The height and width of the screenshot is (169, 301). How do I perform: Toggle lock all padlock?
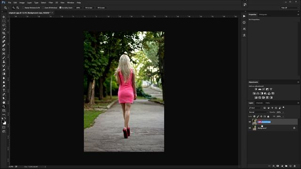click(268, 116)
